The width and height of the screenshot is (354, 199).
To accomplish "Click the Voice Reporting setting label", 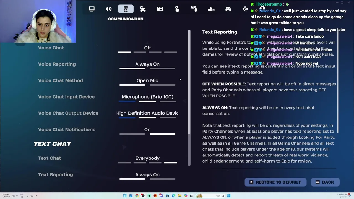I will [57, 64].
